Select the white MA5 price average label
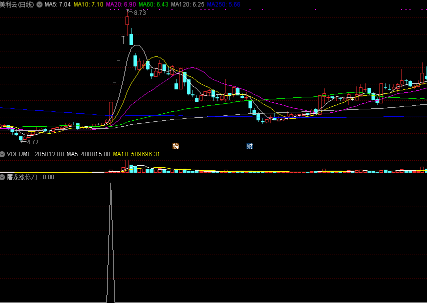This screenshot has height=303, width=427. pos(57,4)
